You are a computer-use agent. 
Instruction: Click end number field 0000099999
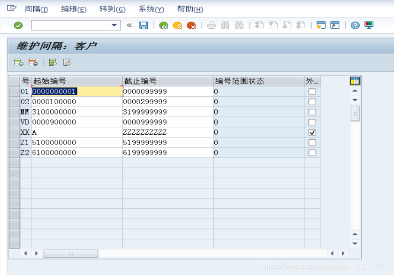(168, 92)
